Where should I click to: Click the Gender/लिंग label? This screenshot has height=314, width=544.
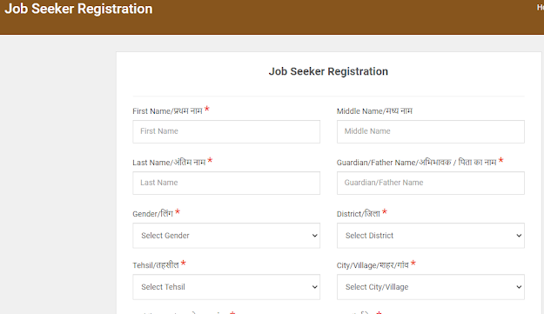[152, 213]
